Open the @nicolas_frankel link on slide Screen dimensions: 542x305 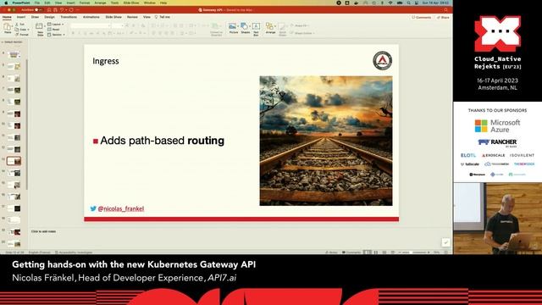pyautogui.click(x=121, y=208)
